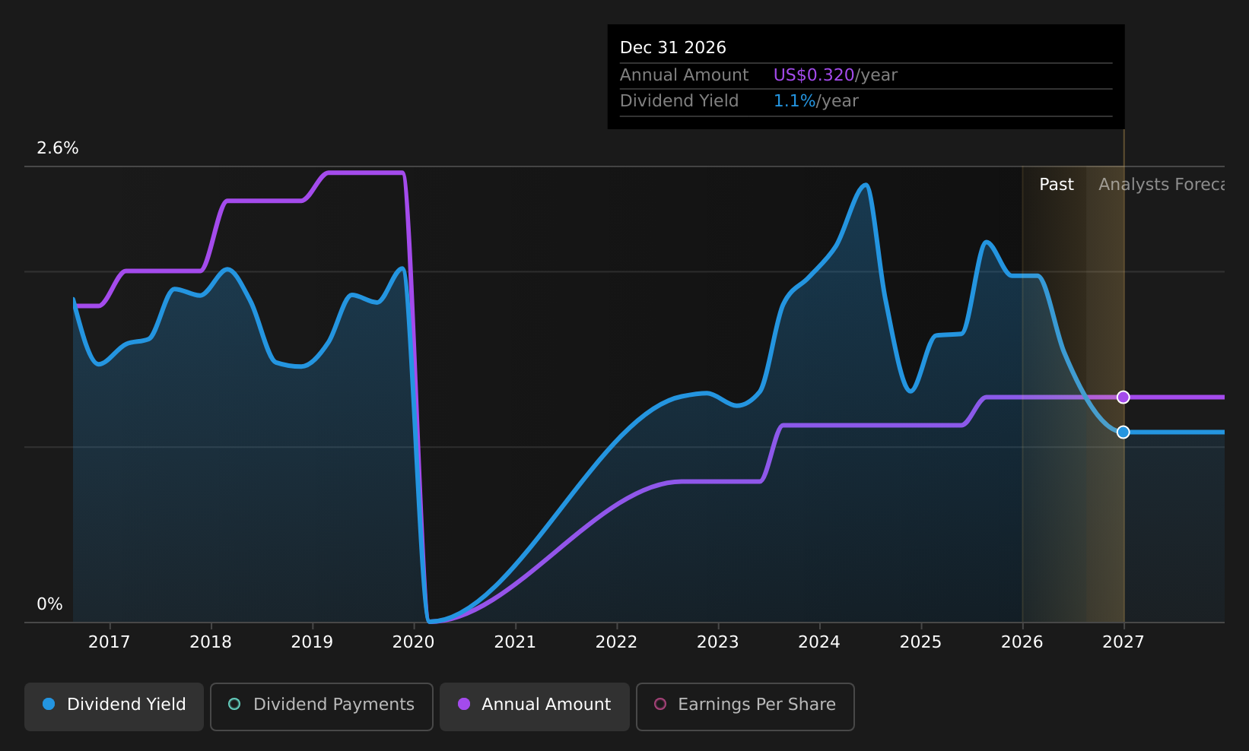This screenshot has width=1249, height=751.
Task: Click the tooltip Annual Amount label
Action: pos(685,75)
